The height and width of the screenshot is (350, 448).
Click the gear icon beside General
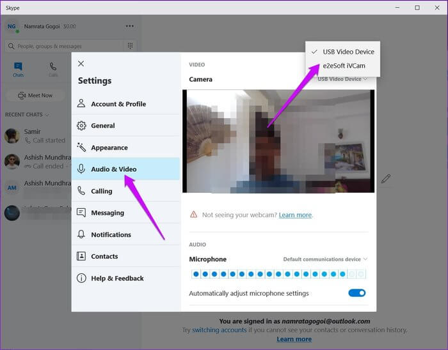[x=81, y=125]
